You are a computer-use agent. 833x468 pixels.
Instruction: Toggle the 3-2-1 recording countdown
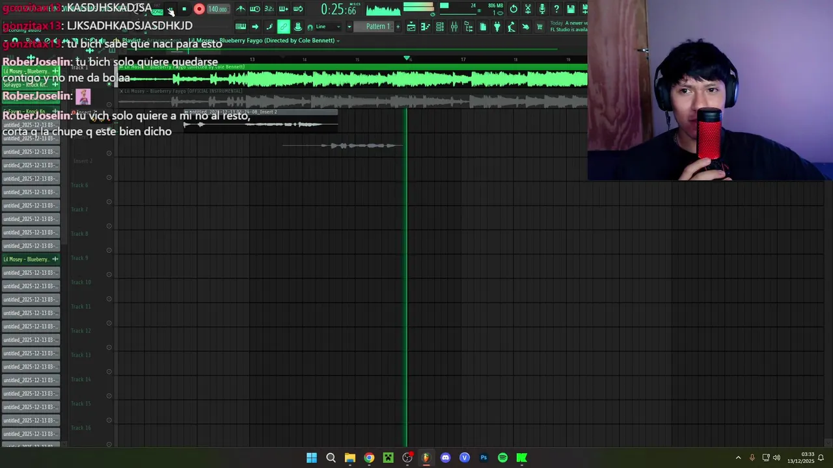point(269,9)
